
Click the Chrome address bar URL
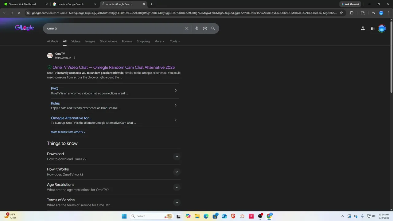click(184, 13)
